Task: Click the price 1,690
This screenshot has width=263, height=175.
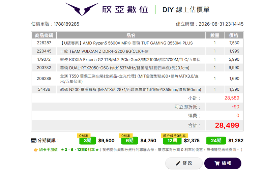Action: tap(234, 79)
